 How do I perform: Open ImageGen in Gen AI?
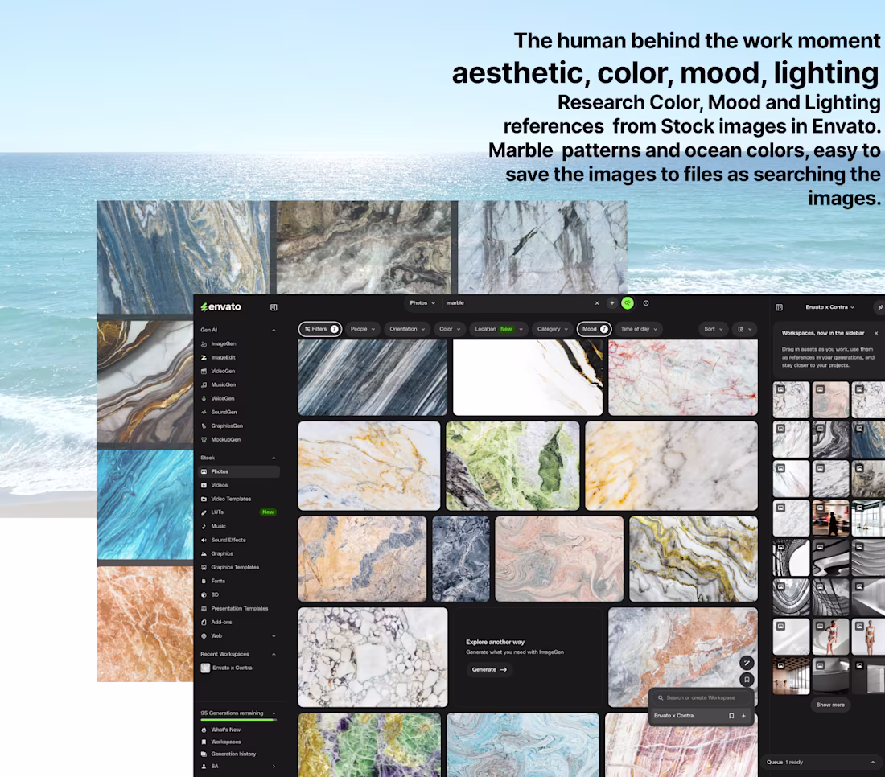point(224,343)
